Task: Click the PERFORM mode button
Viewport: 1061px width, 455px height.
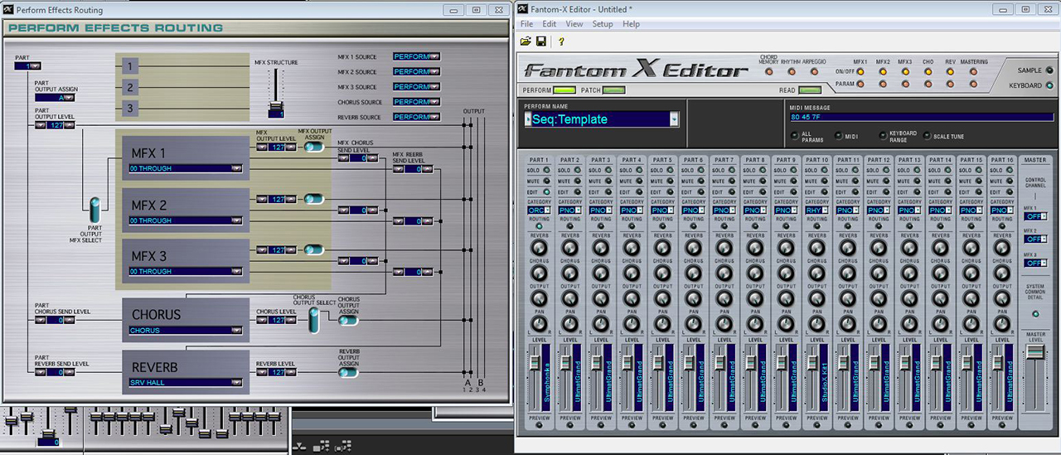Action: (563, 90)
